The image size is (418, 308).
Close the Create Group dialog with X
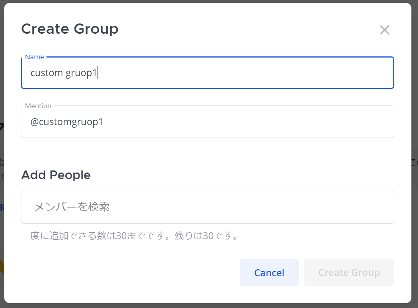tap(384, 30)
